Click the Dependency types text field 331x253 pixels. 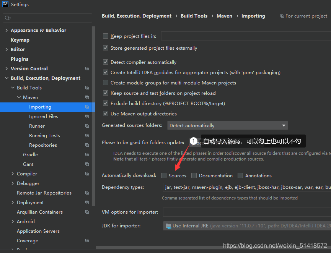click(247, 187)
